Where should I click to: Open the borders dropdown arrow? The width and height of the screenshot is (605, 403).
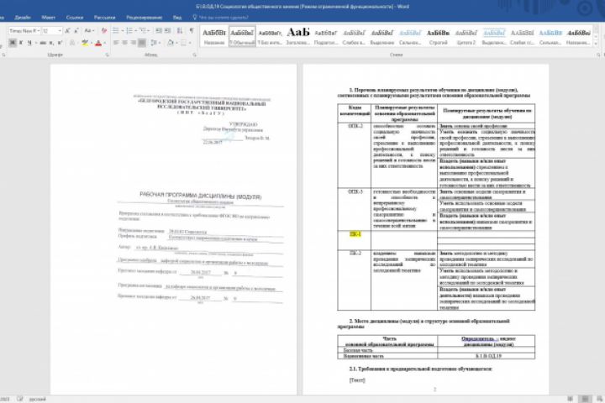tap(189, 43)
